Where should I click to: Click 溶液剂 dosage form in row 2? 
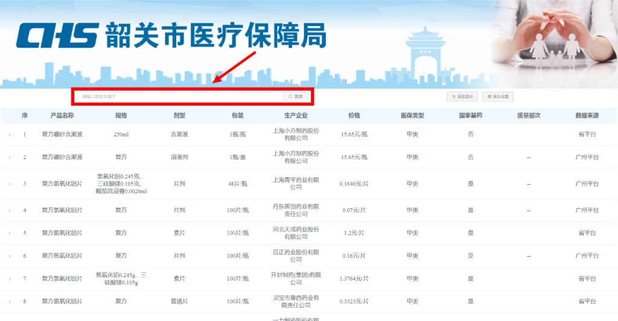pos(179,157)
